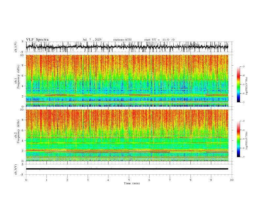Screen dimensions: 261x202
Task: Click the "5" tick on ch.3(V) axis
Action: [23, 164]
